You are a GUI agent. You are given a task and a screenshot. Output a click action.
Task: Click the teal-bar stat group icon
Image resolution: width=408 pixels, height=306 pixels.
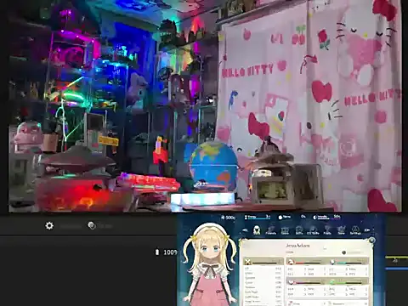tap(332, 262)
